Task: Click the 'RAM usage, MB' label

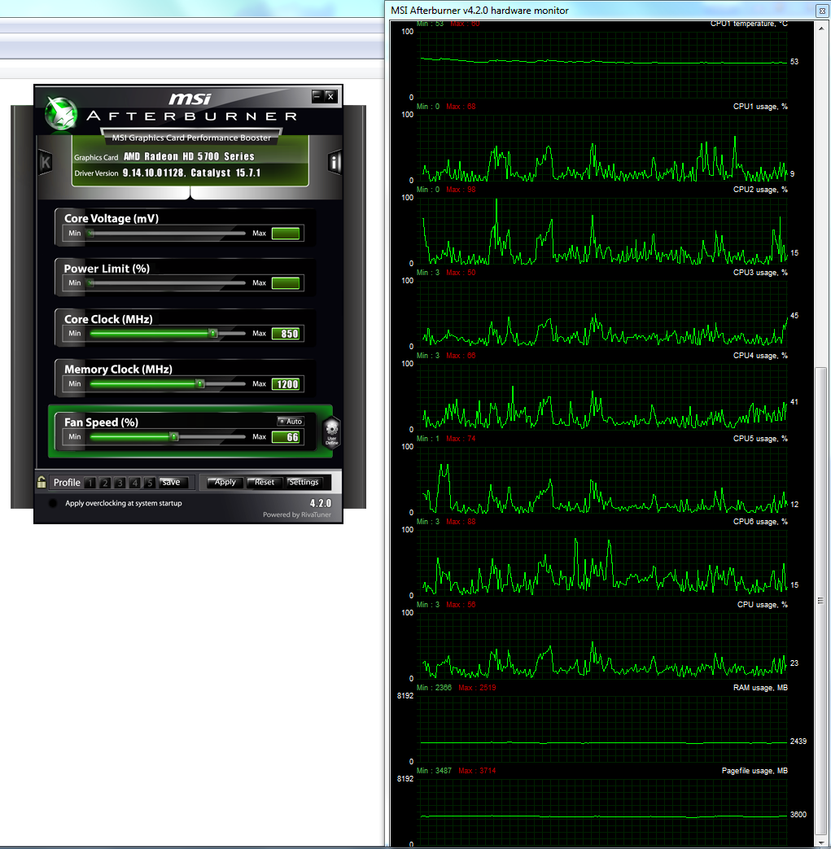Action: [x=760, y=688]
